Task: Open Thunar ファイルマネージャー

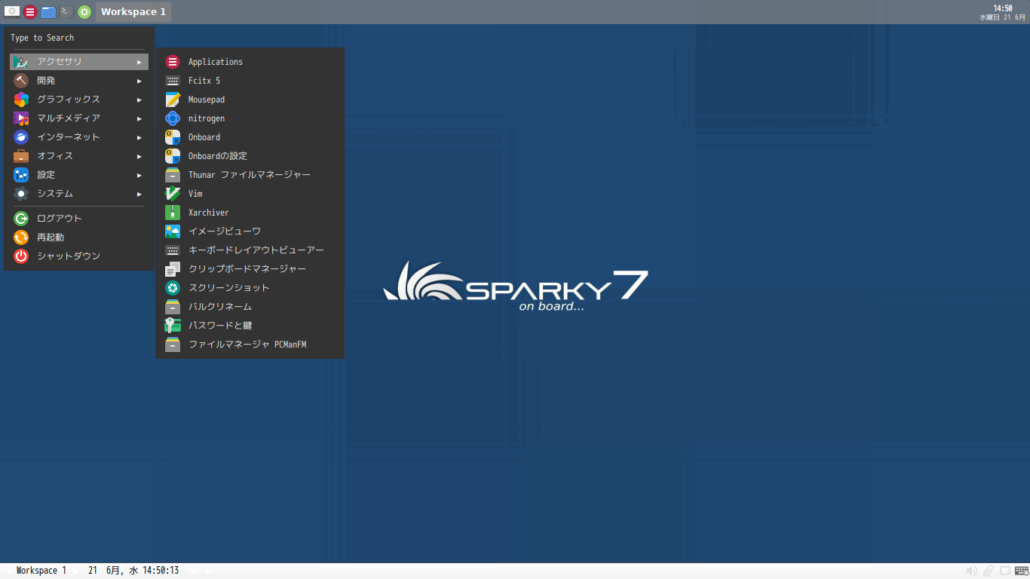Action: [250, 175]
